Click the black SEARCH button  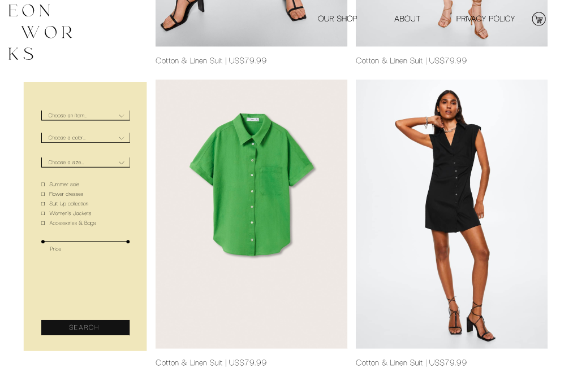[85, 327]
